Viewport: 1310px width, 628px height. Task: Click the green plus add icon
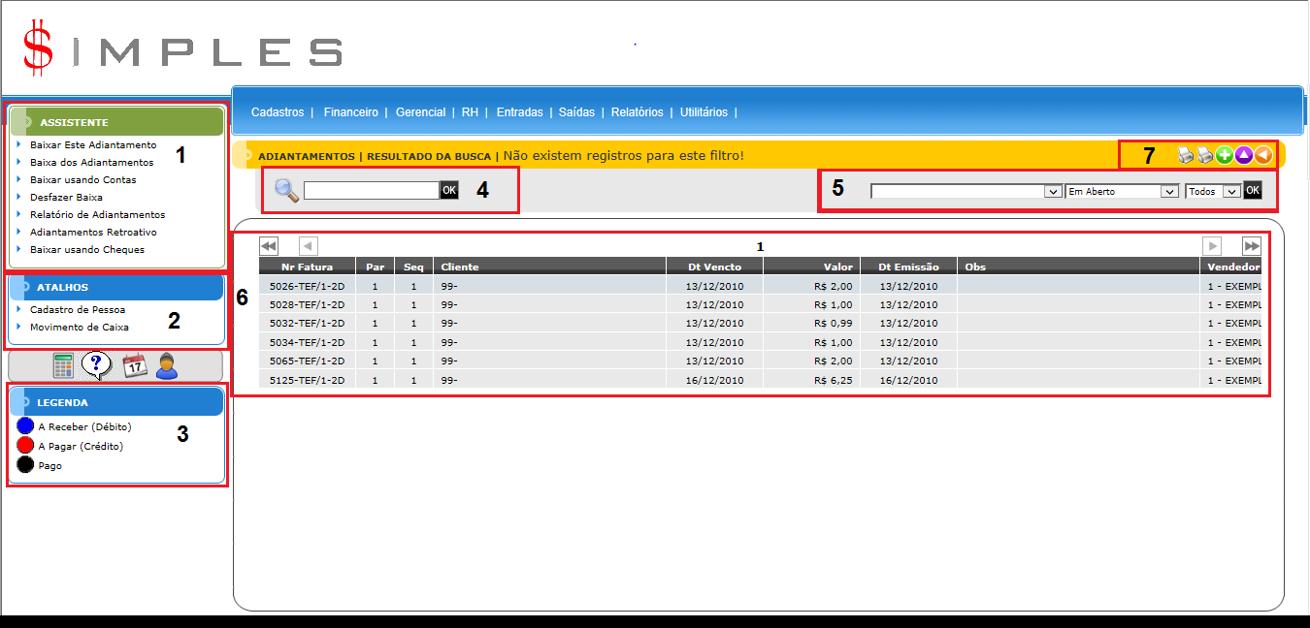[1225, 155]
